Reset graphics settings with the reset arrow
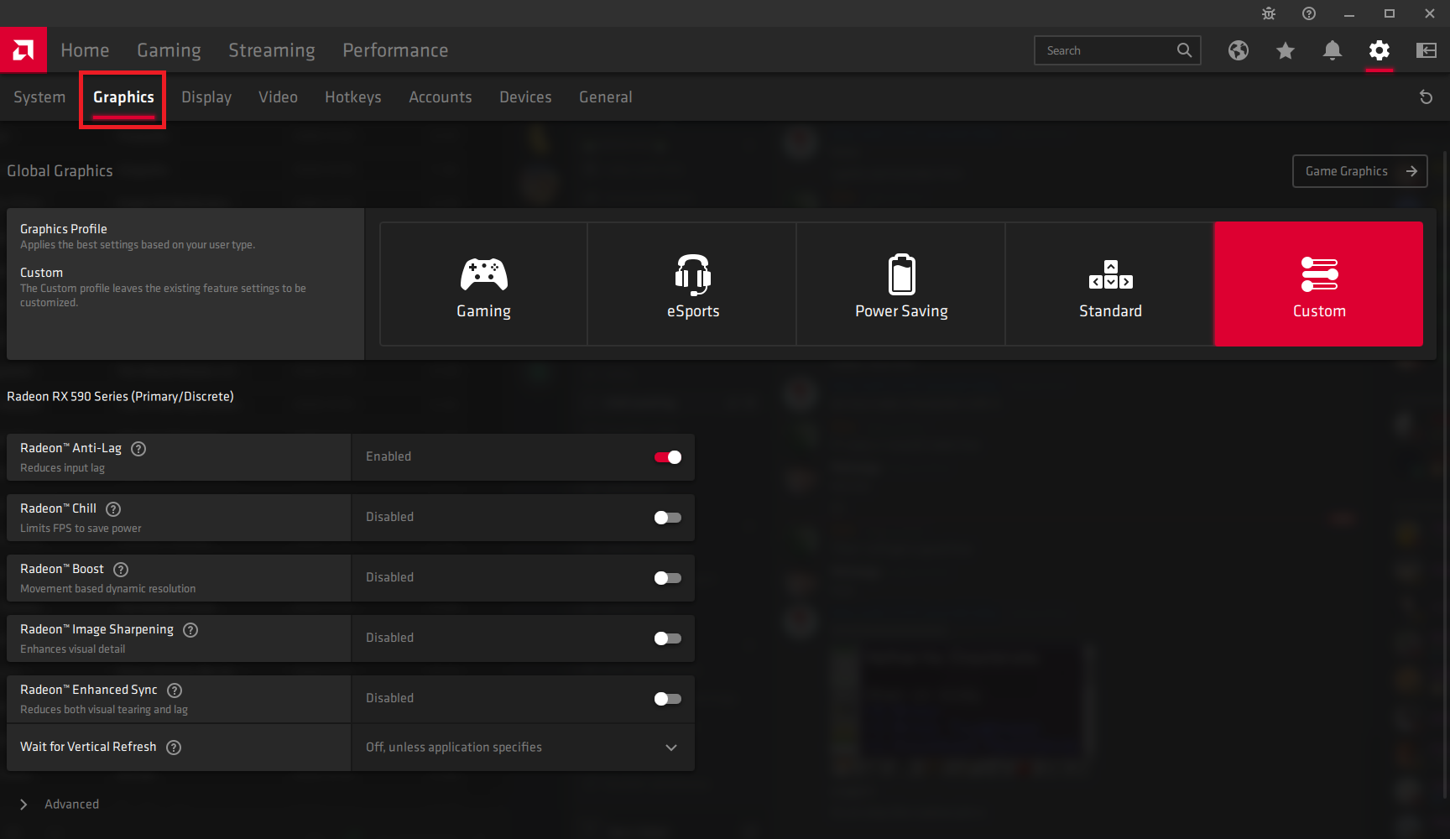The width and height of the screenshot is (1450, 839). pyautogui.click(x=1426, y=97)
